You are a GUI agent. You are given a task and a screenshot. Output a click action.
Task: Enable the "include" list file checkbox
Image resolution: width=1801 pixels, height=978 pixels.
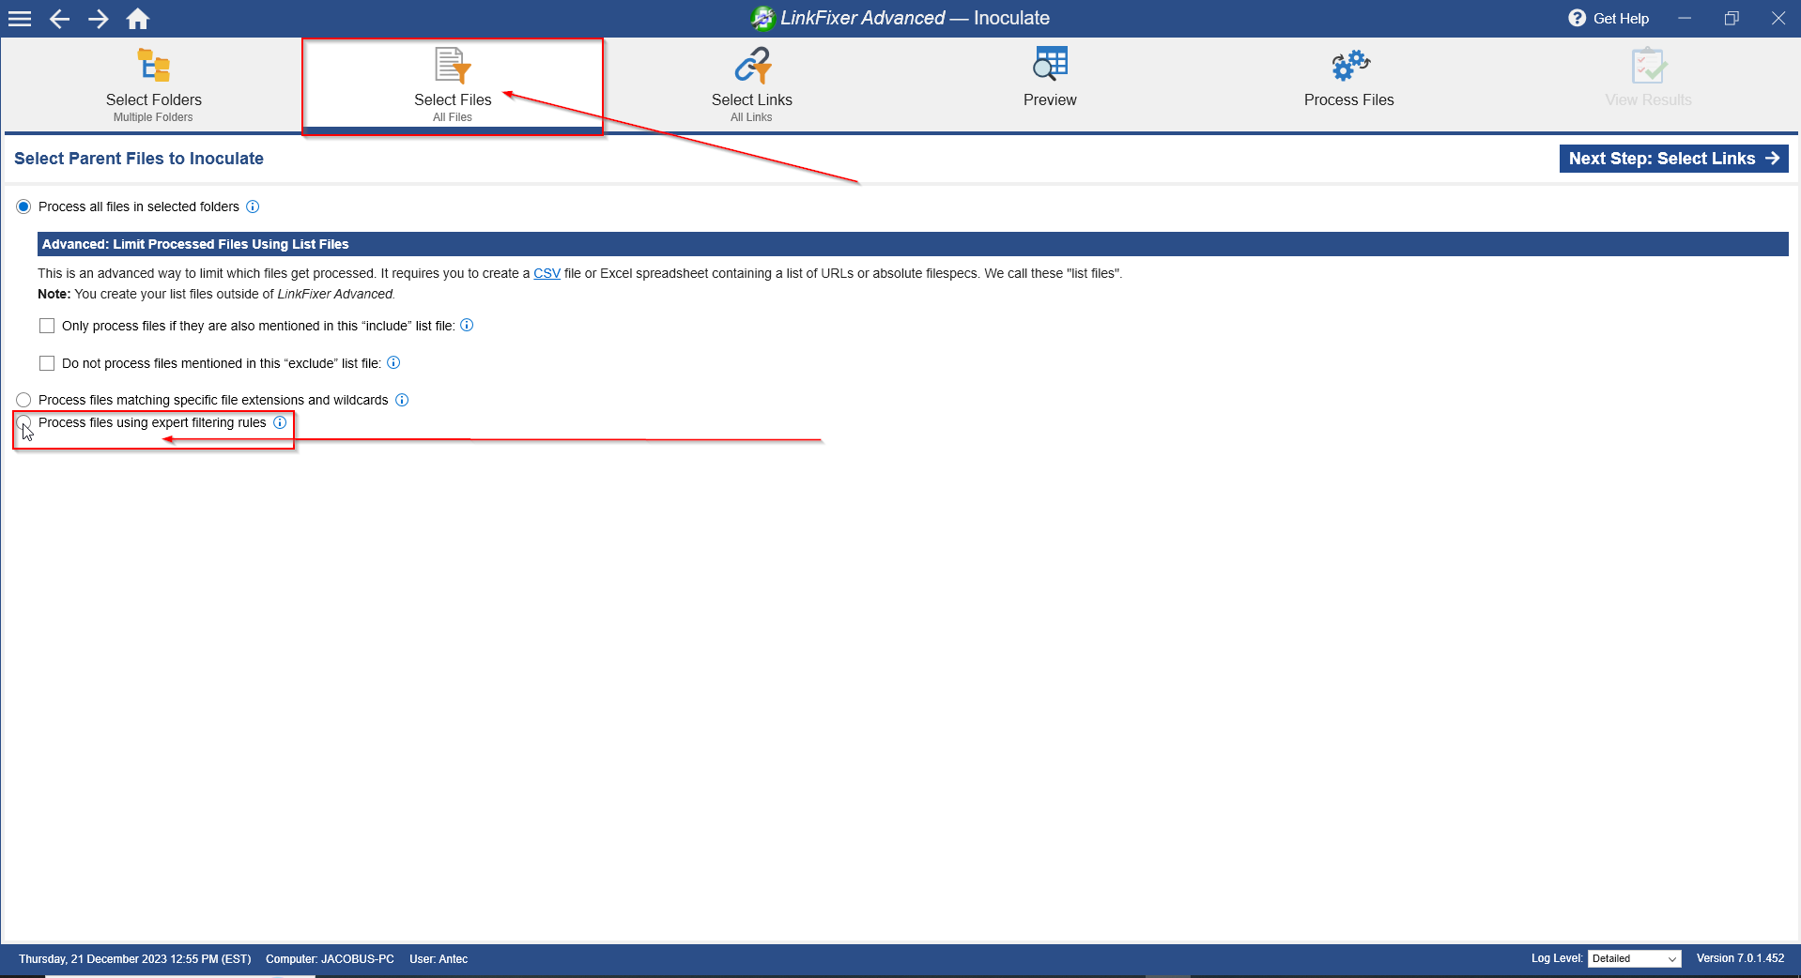(x=47, y=326)
